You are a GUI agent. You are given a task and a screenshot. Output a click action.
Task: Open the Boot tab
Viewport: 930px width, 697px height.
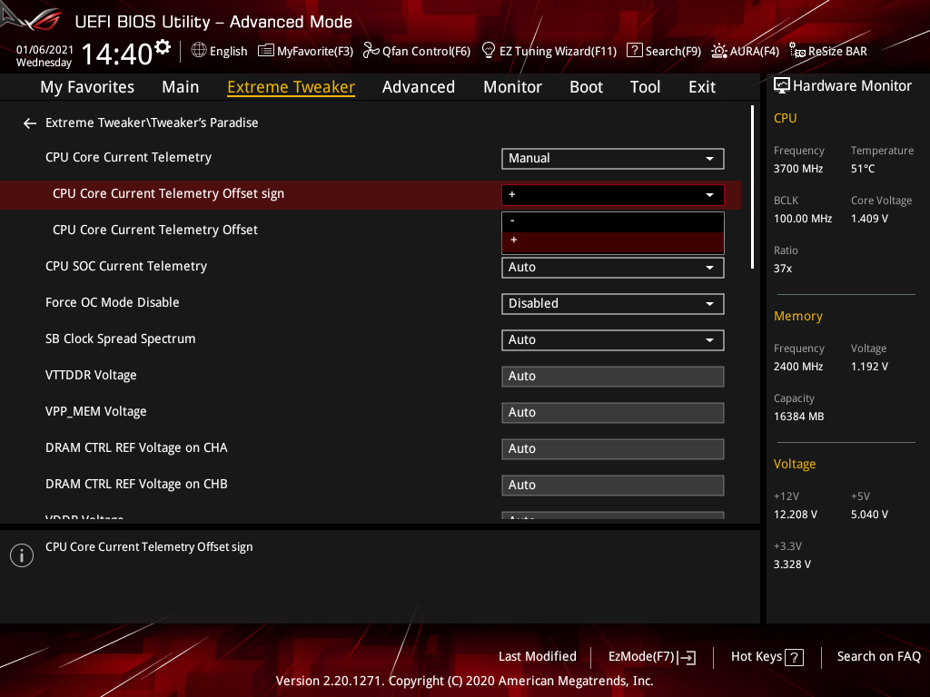tap(586, 87)
